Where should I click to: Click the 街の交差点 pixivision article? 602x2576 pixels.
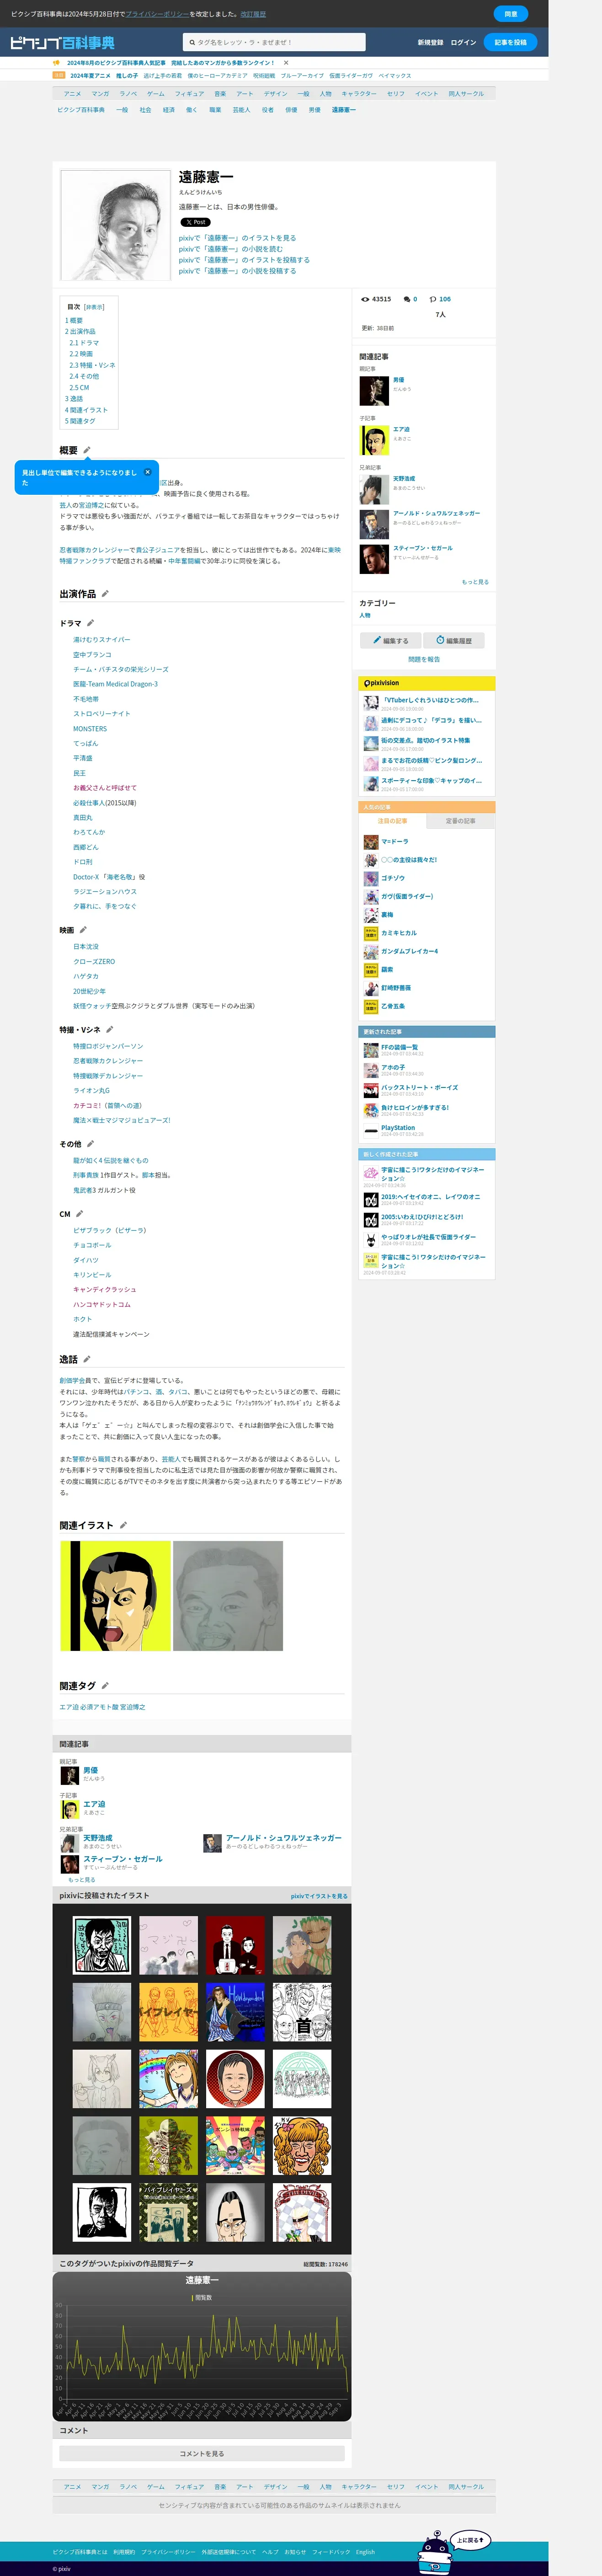point(425,740)
